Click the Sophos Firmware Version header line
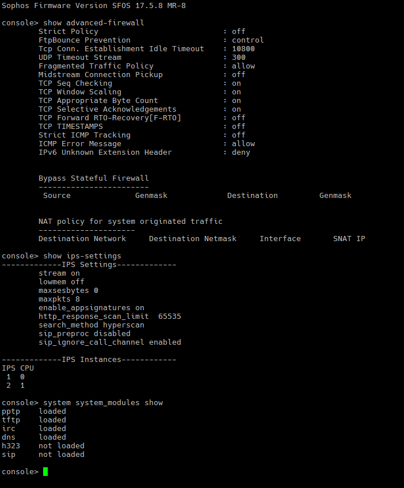 pos(94,6)
